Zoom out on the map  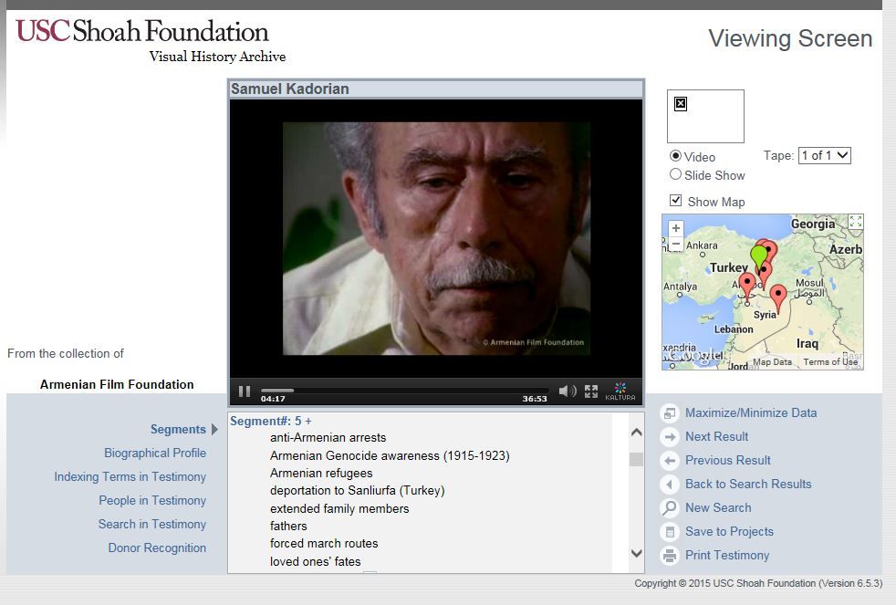coord(675,244)
